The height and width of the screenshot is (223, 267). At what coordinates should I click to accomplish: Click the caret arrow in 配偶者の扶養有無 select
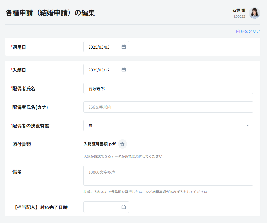pyautogui.click(x=248, y=125)
